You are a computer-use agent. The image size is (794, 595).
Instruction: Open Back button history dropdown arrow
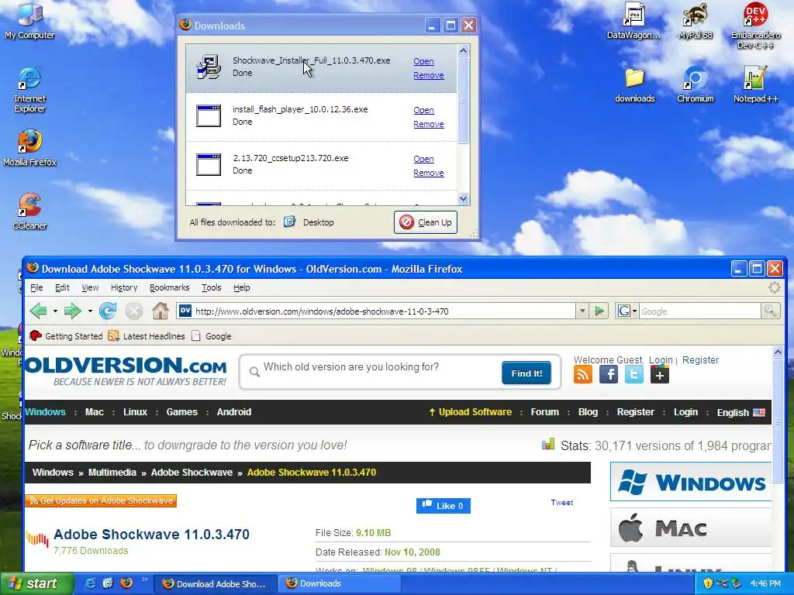click(x=55, y=311)
